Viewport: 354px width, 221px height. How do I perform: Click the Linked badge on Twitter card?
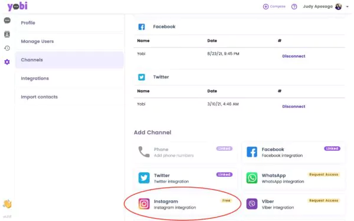pos(224,174)
